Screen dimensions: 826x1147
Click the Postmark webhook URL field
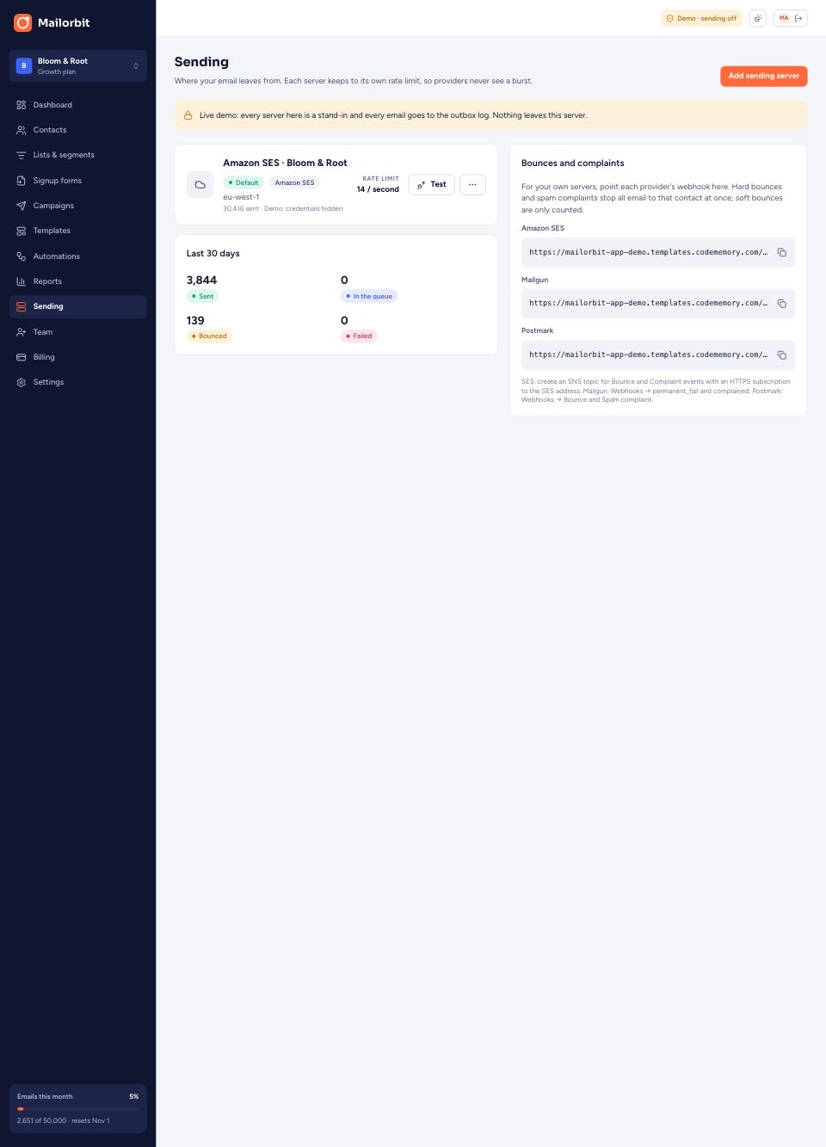658,355
